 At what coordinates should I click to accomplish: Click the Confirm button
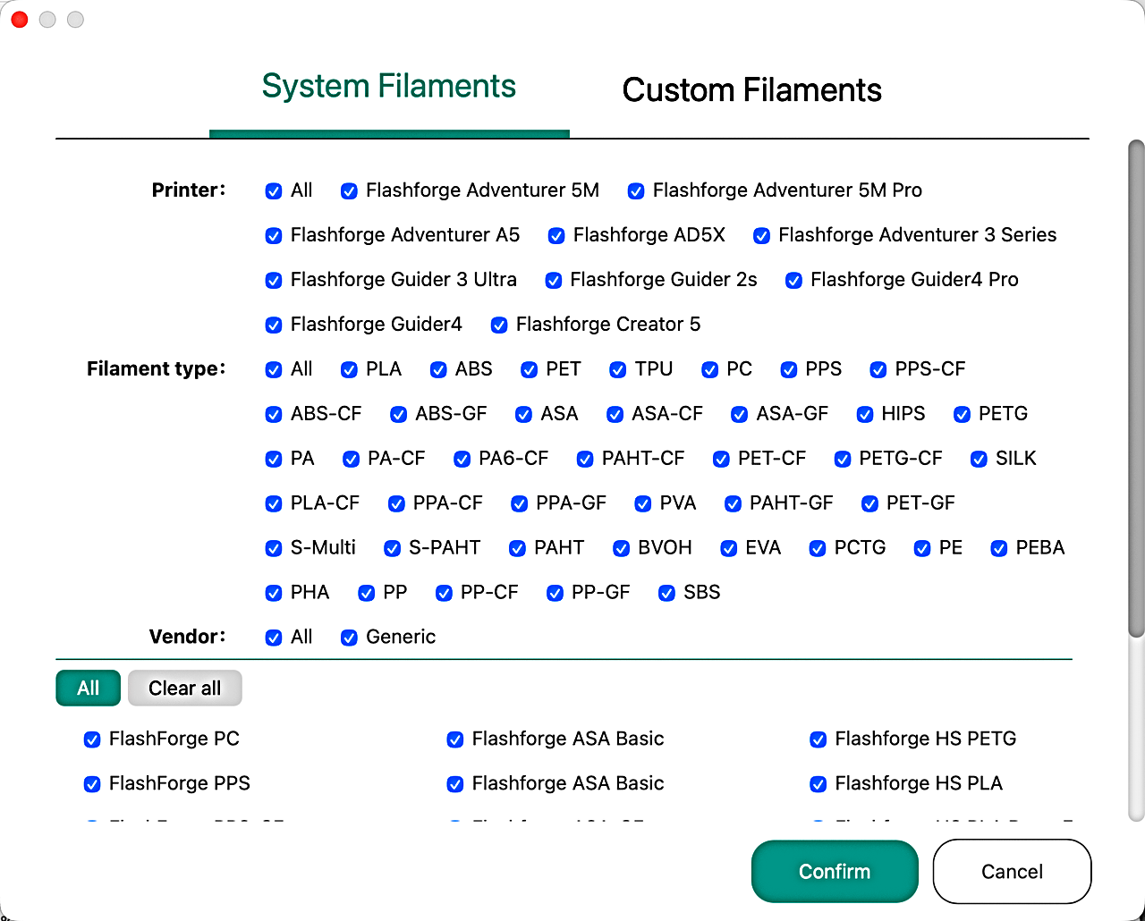coord(835,871)
